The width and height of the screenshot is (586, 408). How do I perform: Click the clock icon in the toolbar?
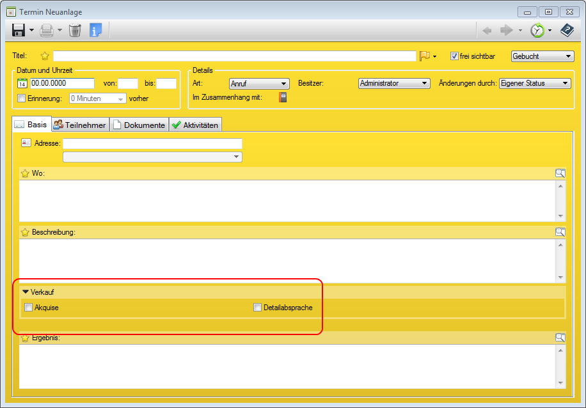pos(538,30)
